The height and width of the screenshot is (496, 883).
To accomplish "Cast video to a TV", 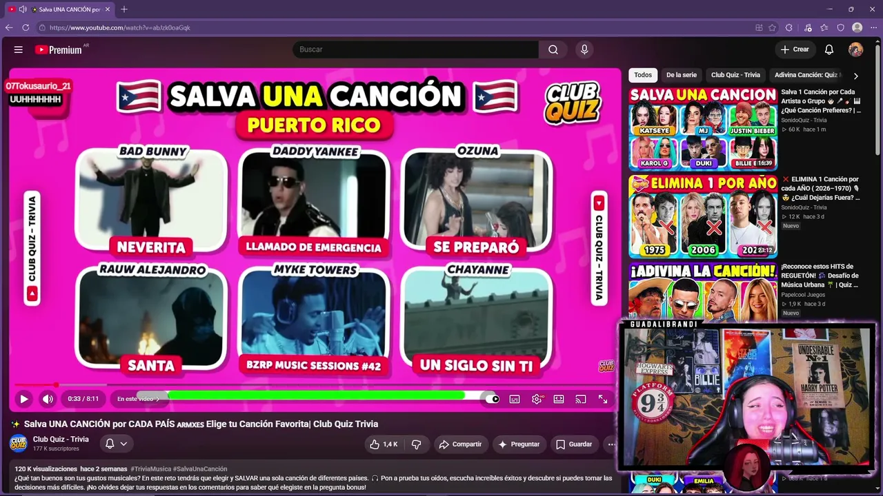I will [x=581, y=399].
